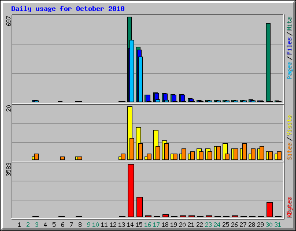The width and height of the screenshot is (296, 231).
Task: Click day label 15 on the x-axis
Action: [x=139, y=225]
